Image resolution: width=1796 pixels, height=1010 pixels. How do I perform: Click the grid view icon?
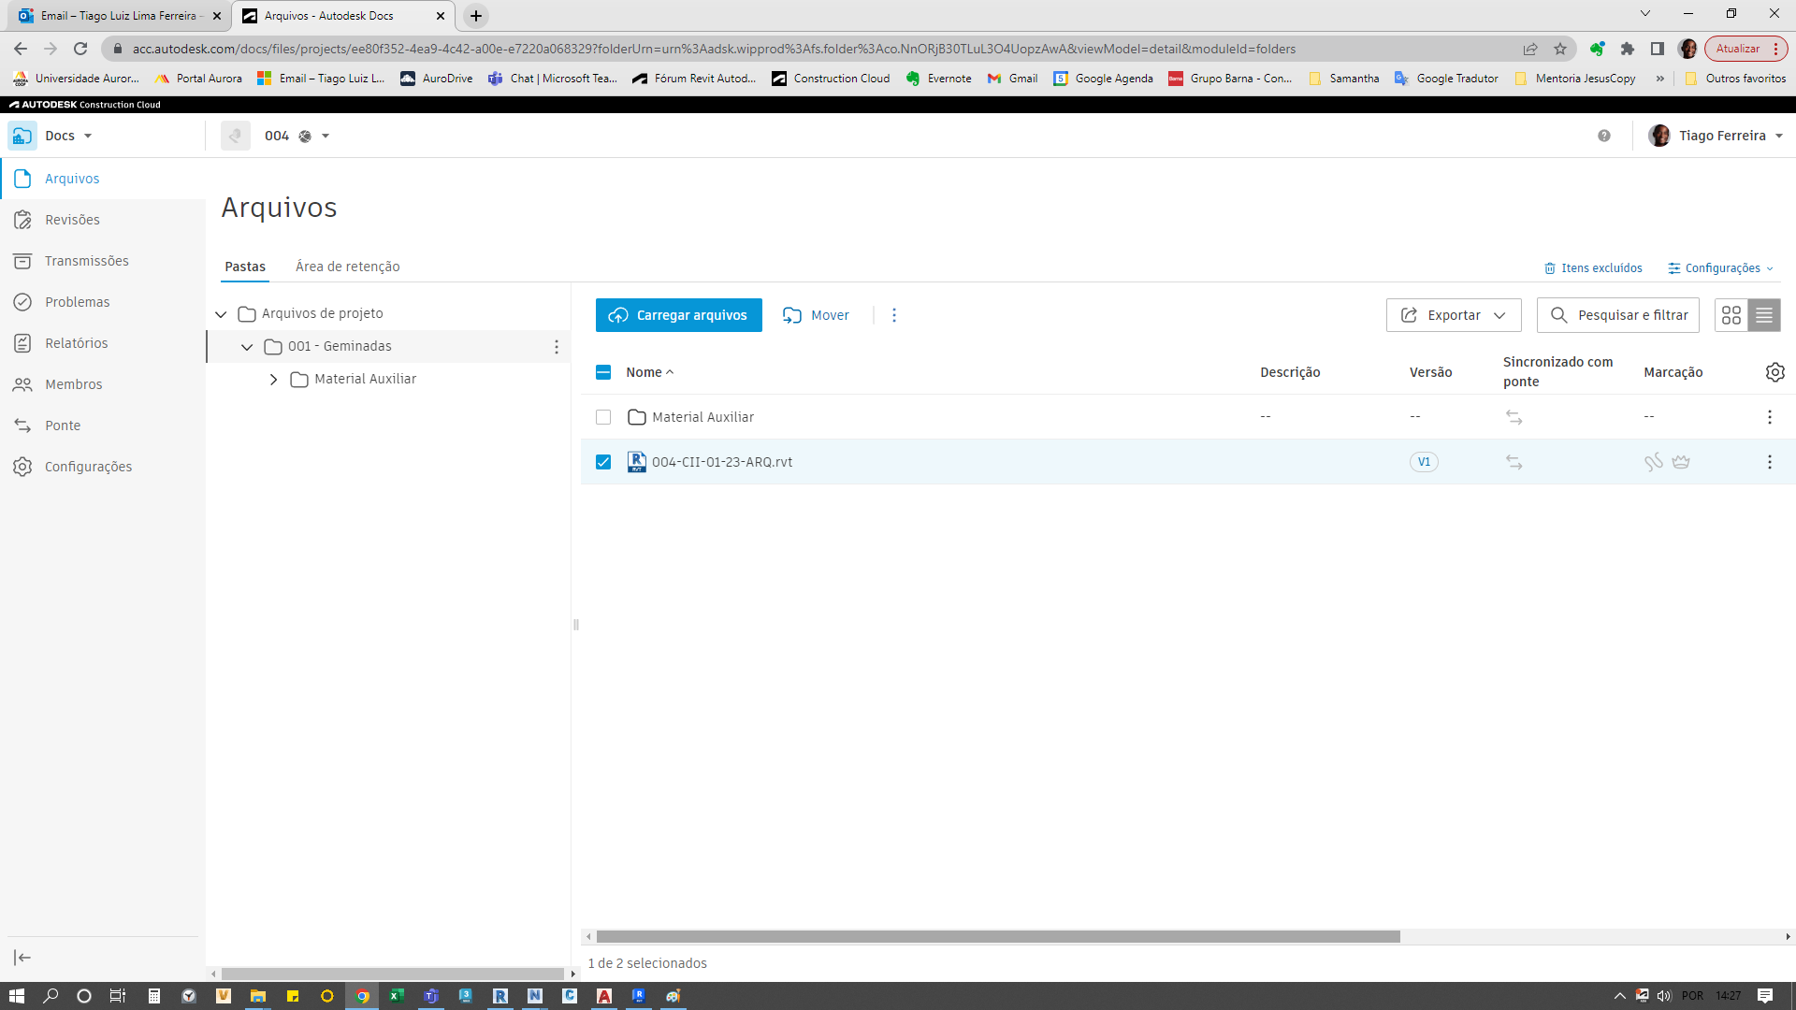[x=1731, y=314]
